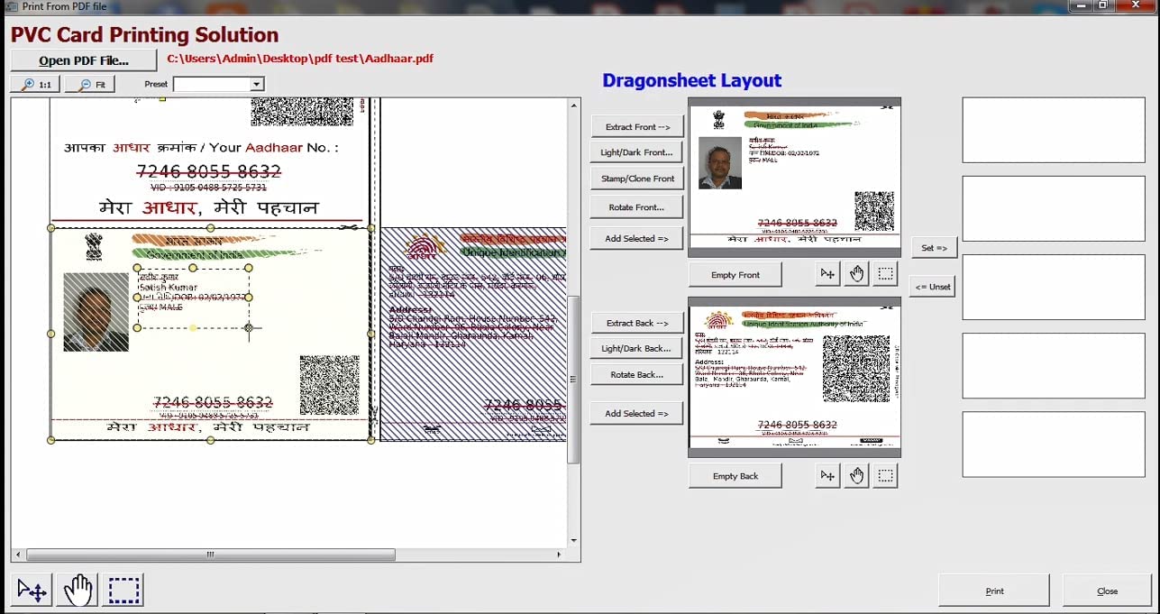Select the fourth empty Dragonsheet slot
Viewport: 1160px width, 614px height.
1054,366
